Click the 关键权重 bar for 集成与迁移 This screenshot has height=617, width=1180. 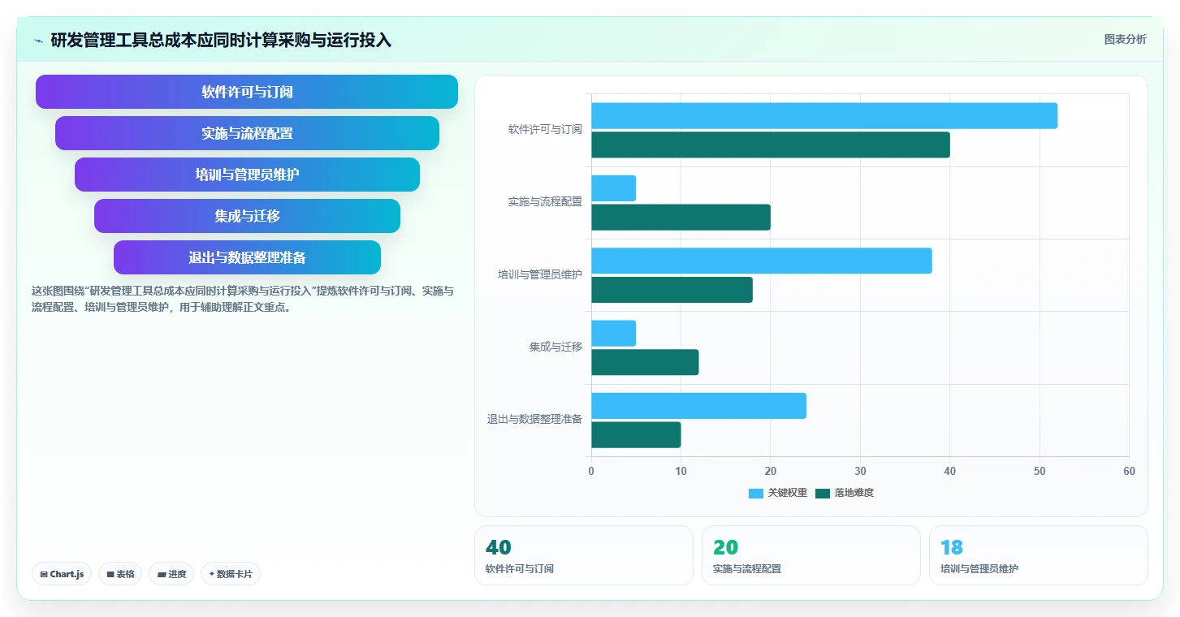[x=613, y=334]
